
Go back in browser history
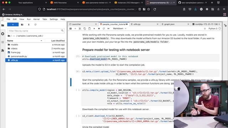pos(4,9)
